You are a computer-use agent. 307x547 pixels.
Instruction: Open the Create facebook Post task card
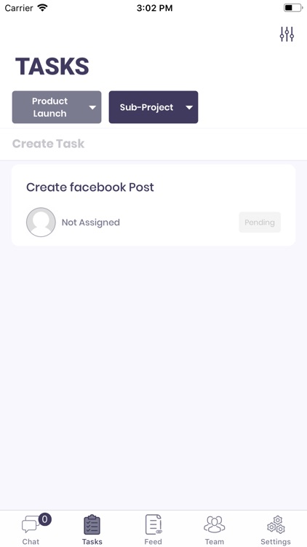click(x=153, y=205)
